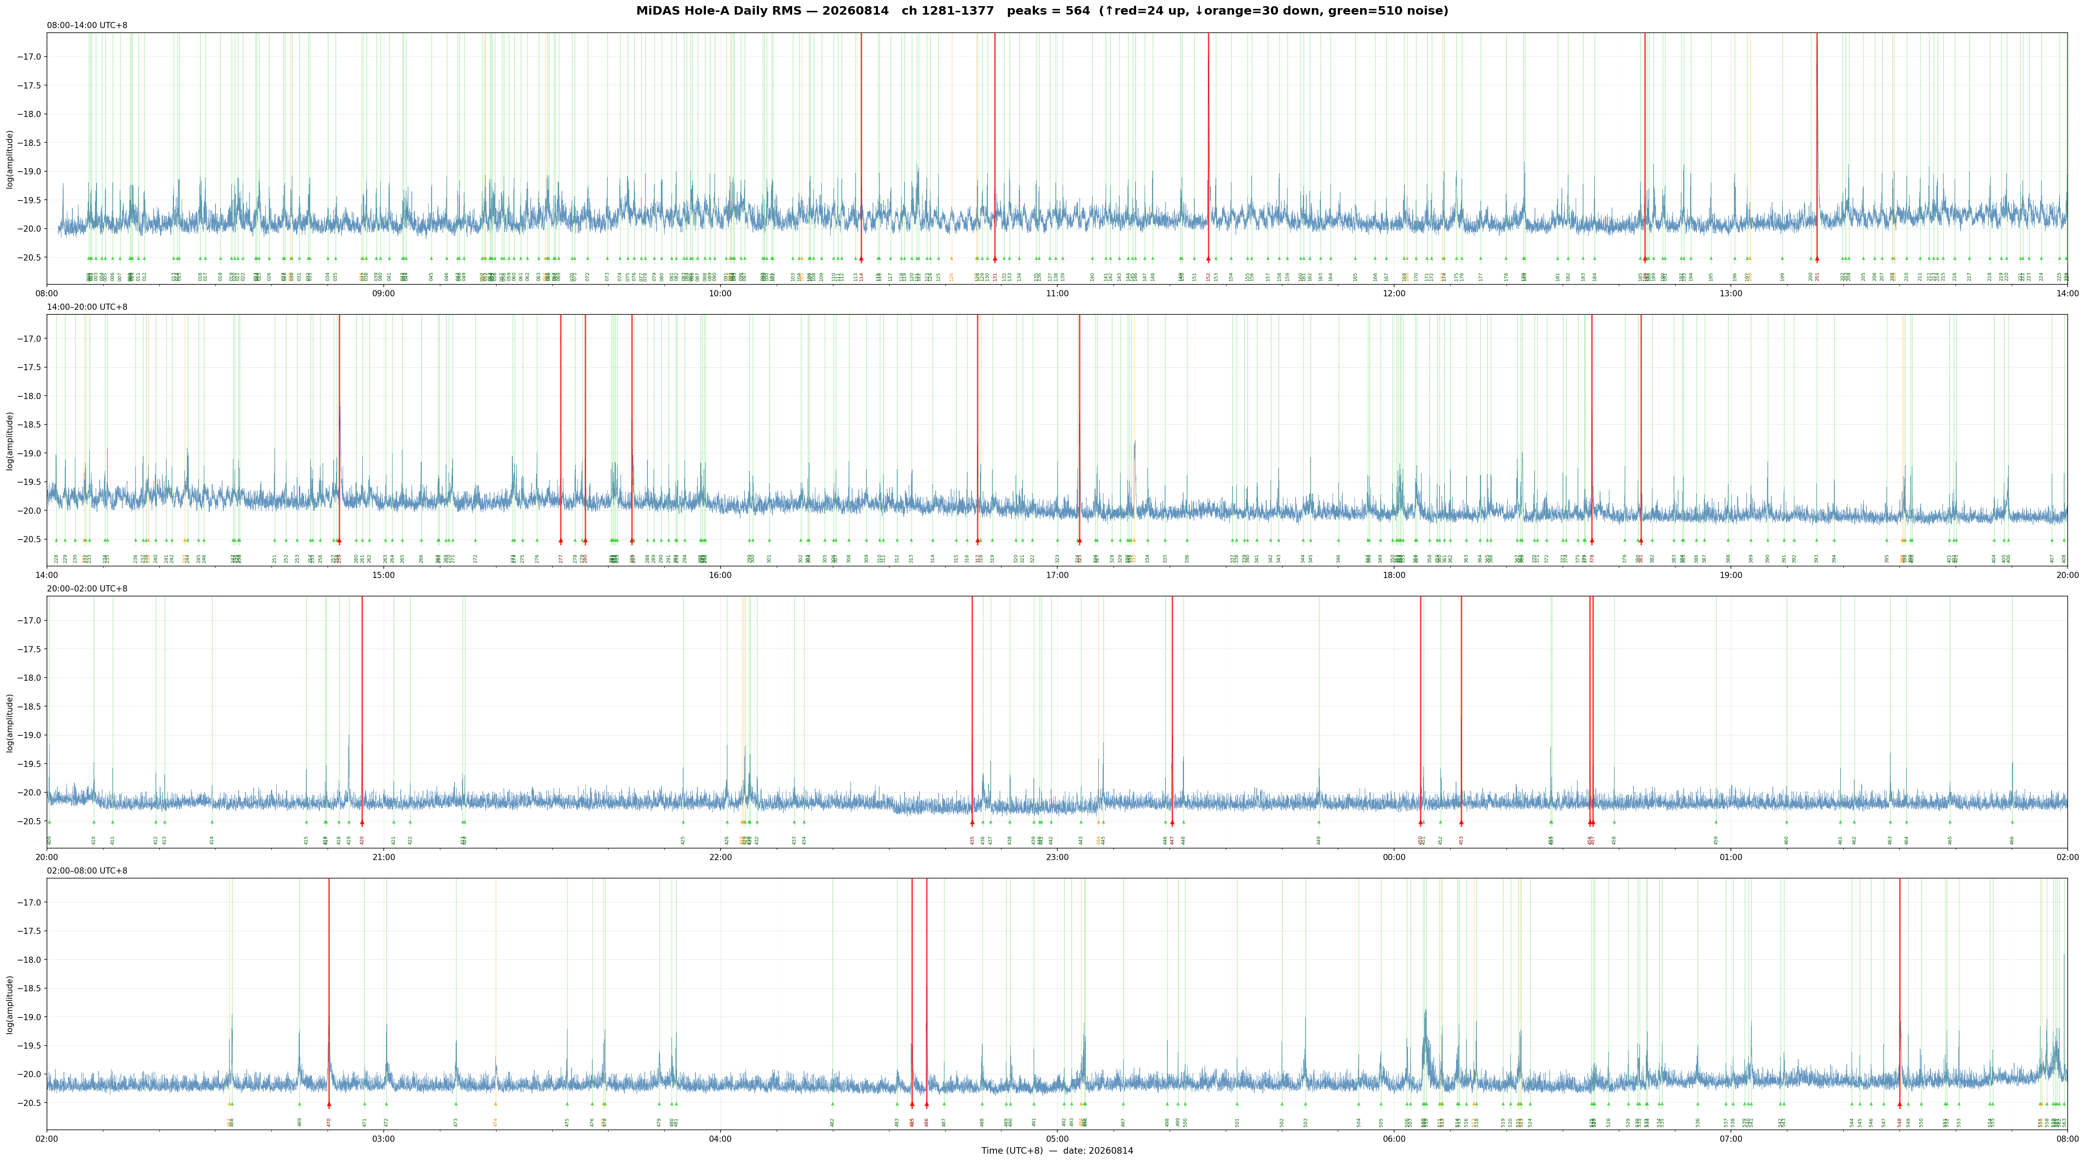The image size is (2085, 1161).
Task: Select the red peak marker numbered 447
Action: (1172, 823)
